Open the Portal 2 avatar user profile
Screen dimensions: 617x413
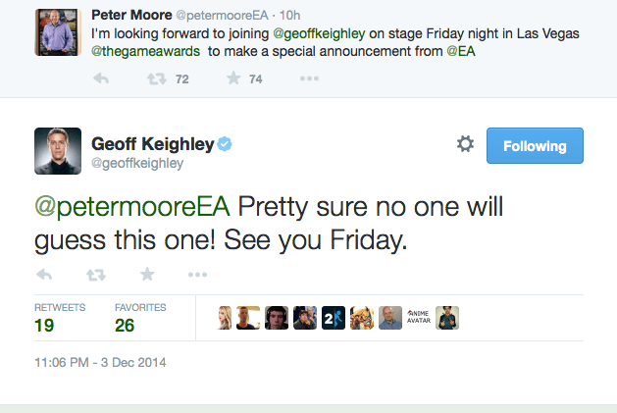334,318
